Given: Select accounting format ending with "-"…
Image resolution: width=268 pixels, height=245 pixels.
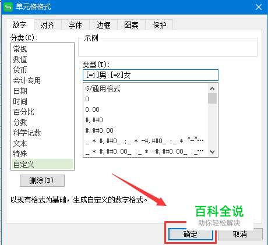Looking at the screenshot, I should 146,141.
